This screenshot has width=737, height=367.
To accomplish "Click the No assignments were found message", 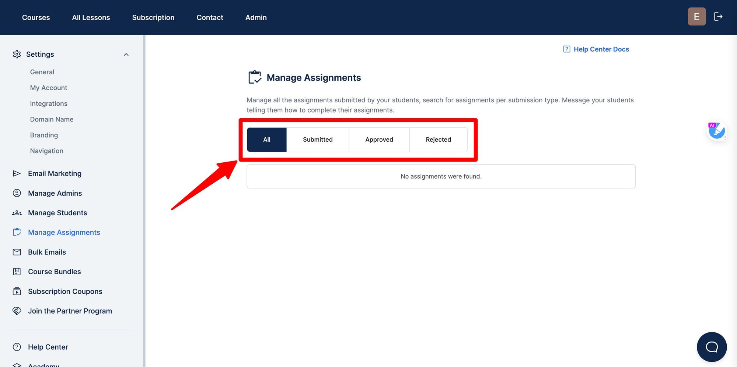I will (x=441, y=176).
